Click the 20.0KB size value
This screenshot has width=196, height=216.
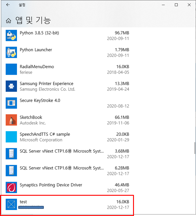(x=123, y=134)
